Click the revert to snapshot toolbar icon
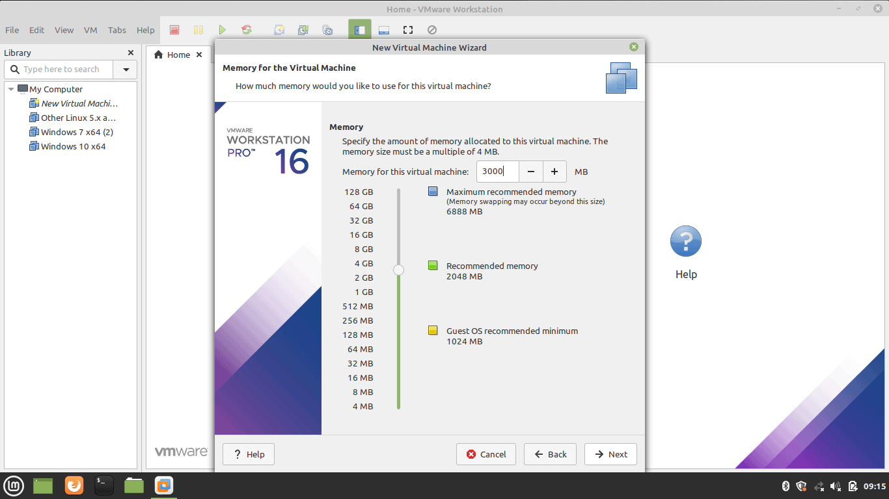 click(303, 30)
